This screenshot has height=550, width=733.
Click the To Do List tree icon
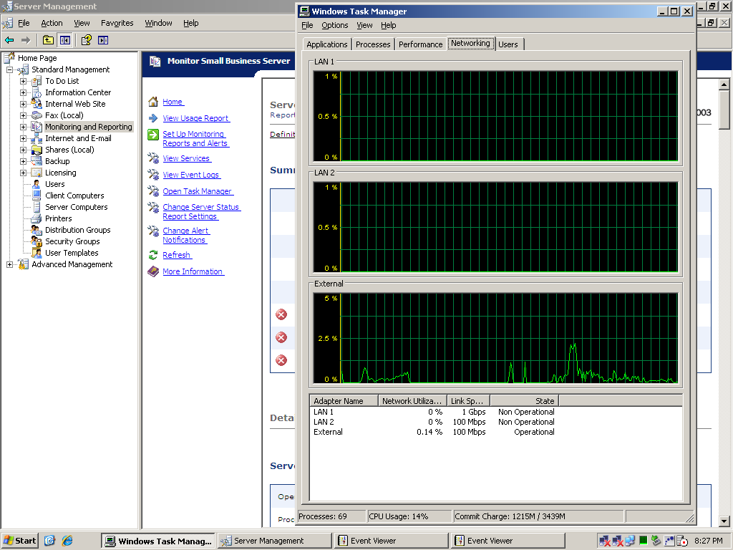point(37,82)
